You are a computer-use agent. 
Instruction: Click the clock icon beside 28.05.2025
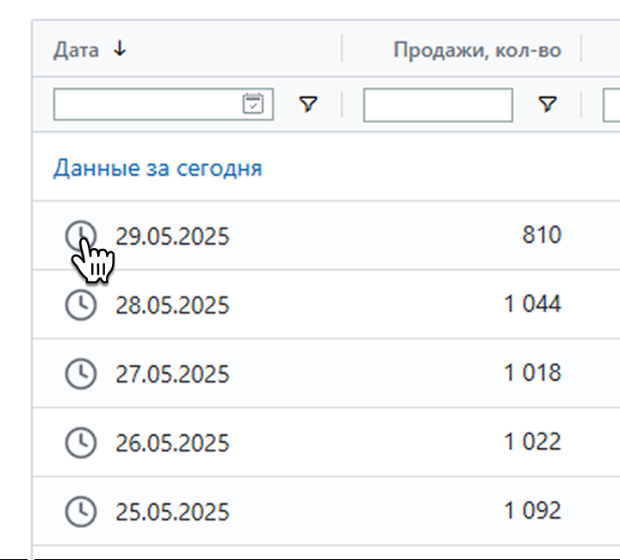pos(81,305)
